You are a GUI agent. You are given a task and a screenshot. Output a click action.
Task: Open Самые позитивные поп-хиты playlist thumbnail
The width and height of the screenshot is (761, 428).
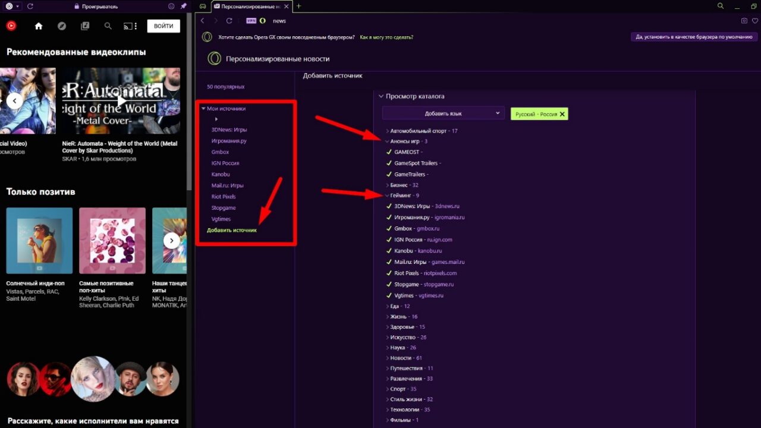point(112,240)
